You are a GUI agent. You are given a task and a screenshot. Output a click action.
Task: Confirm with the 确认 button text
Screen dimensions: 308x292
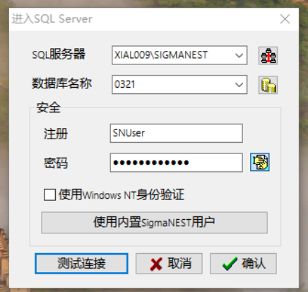click(254, 263)
